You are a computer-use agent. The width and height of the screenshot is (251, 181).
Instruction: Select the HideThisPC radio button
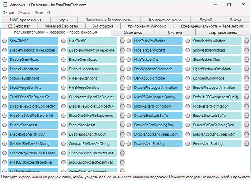pyautogui.click(x=63, y=41)
